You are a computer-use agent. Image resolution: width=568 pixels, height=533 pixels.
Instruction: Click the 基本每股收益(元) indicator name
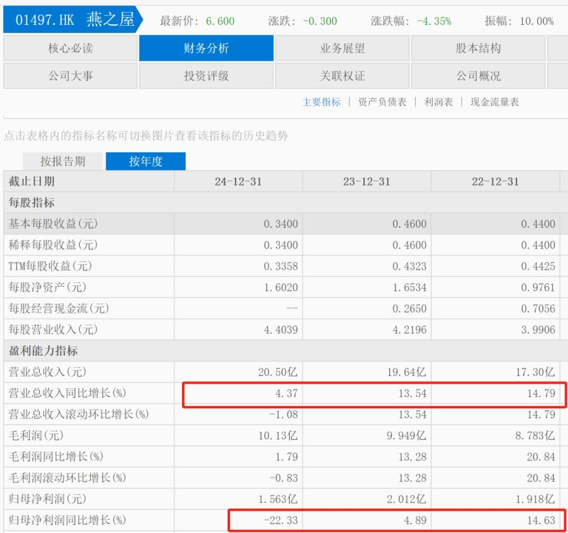(x=53, y=224)
